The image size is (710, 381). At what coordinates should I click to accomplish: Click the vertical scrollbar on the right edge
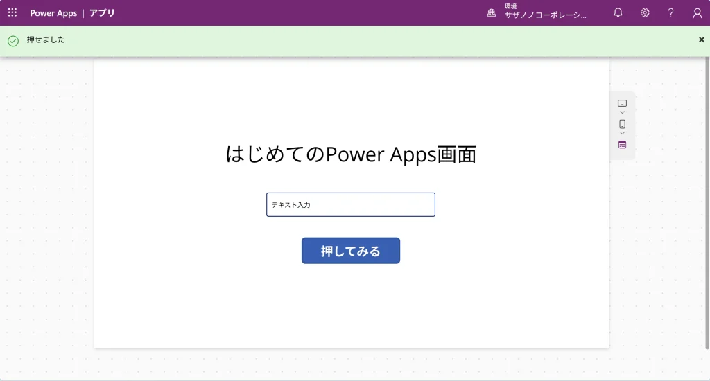tap(707, 208)
